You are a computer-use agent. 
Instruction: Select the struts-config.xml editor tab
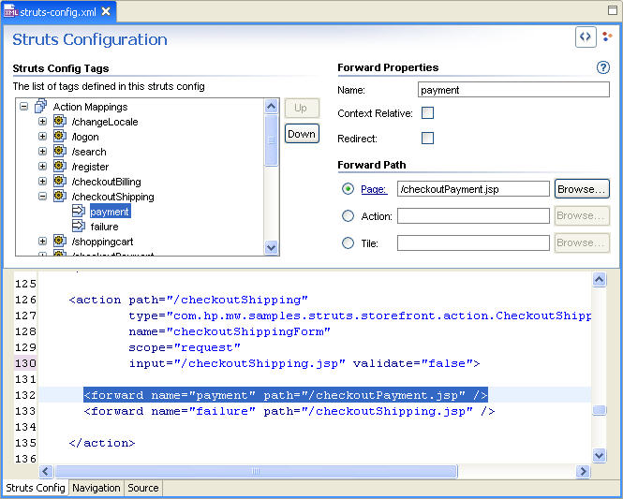click(x=58, y=12)
